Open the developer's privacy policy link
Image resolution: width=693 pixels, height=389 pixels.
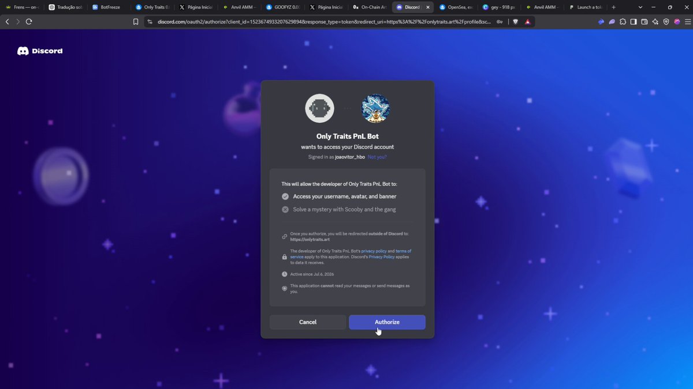[374, 251]
